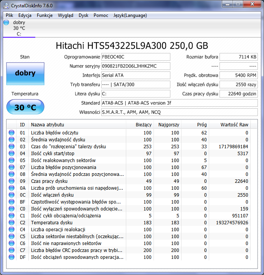The image size is (264, 275).
Task: Click status icon for attribute 05
Action: click(12, 160)
